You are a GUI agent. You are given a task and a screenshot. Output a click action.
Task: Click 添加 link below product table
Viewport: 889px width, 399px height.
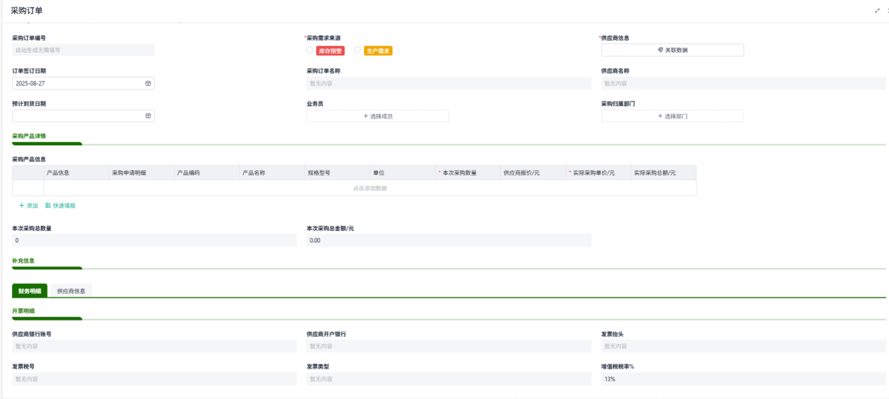28,206
